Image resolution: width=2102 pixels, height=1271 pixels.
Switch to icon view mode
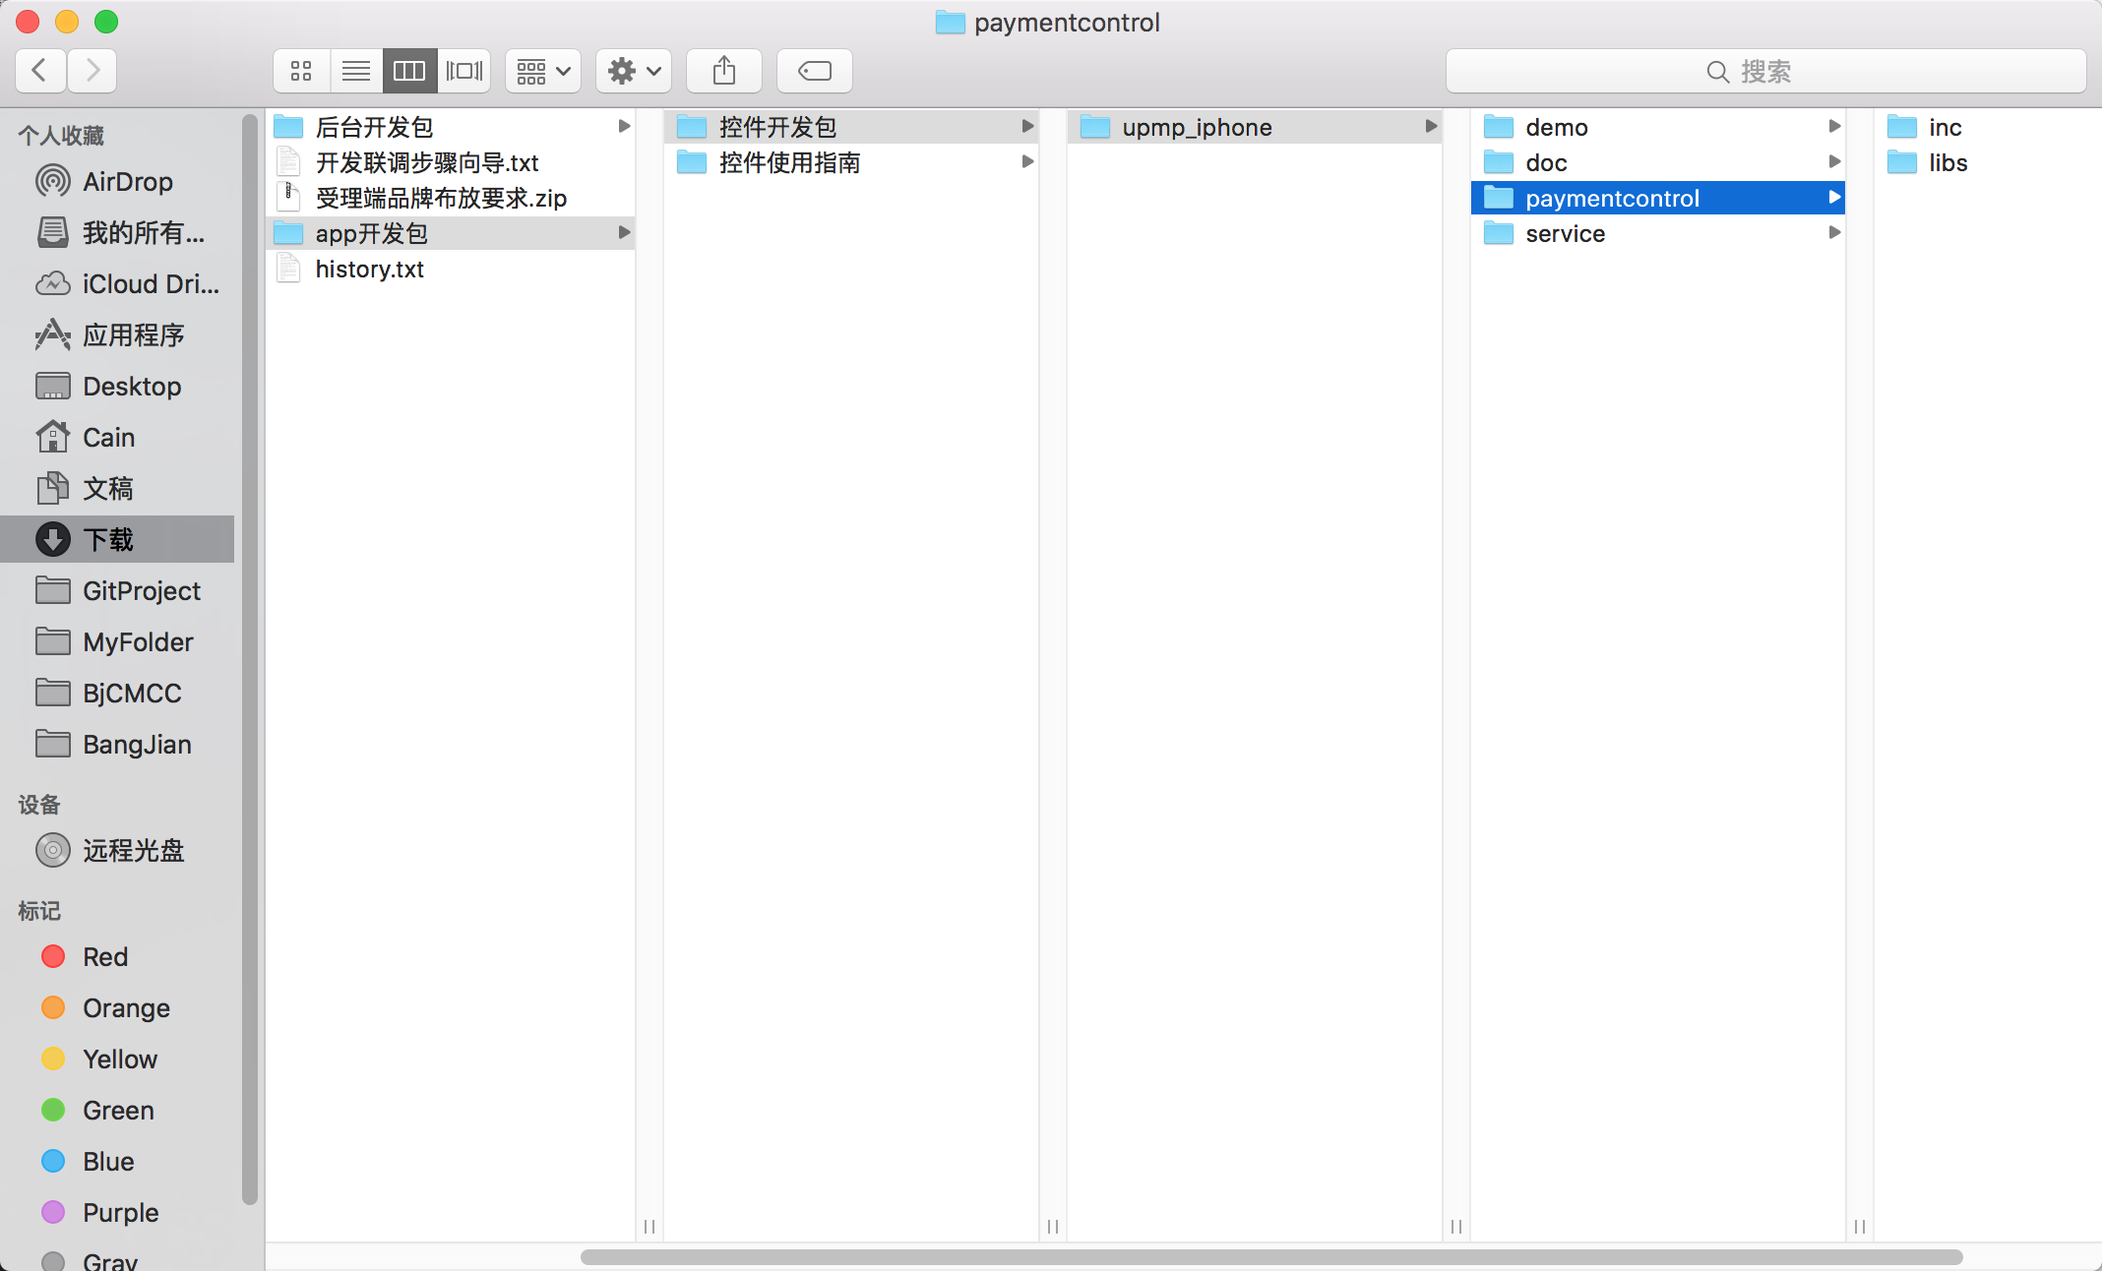(x=301, y=71)
